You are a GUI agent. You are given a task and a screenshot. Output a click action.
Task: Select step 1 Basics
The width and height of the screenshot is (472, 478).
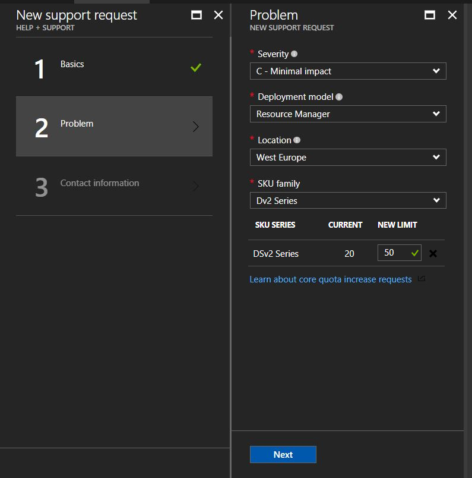click(114, 67)
